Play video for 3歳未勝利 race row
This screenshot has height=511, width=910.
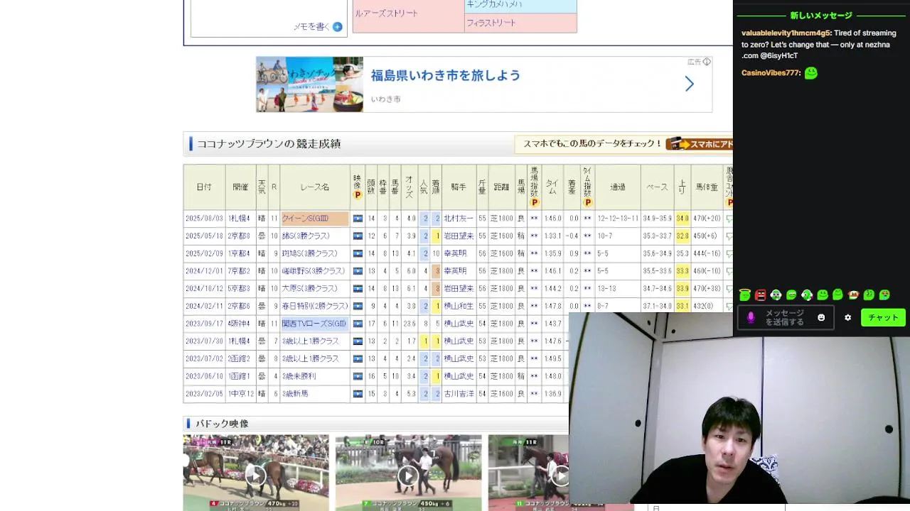[358, 376]
